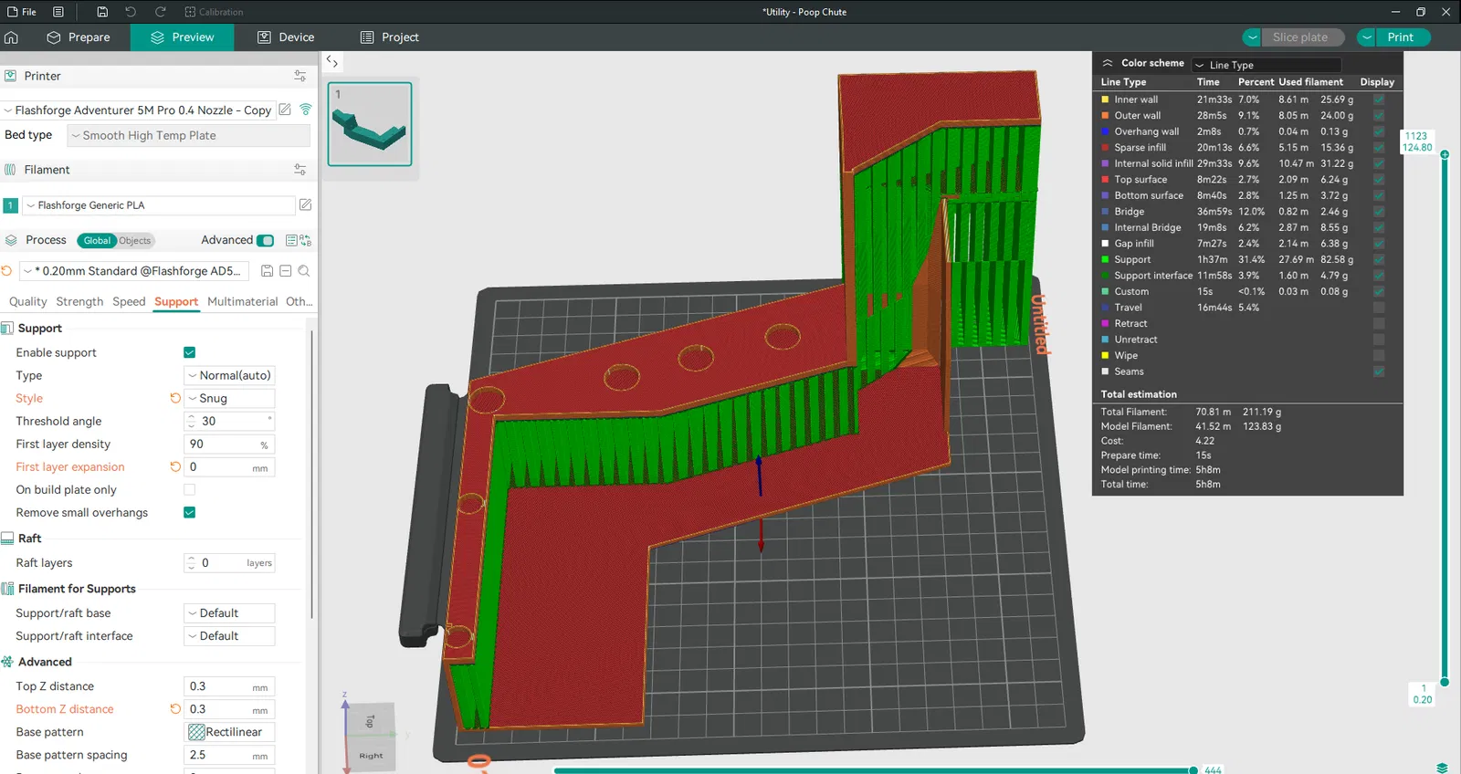Click the home icon in top bar
The image size is (1461, 774).
(x=11, y=37)
